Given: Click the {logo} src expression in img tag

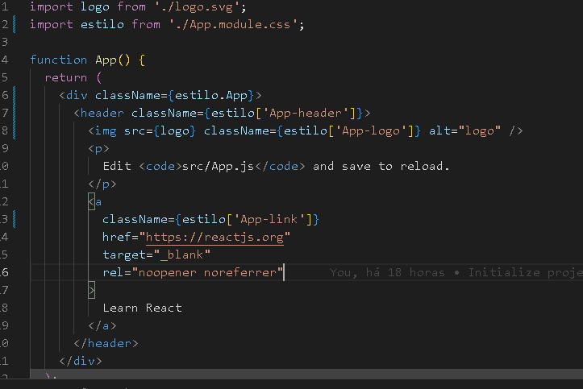Looking at the screenshot, I should click(x=175, y=130).
